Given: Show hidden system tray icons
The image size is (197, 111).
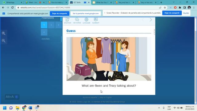Looking at the screenshot, I should coord(159,108).
